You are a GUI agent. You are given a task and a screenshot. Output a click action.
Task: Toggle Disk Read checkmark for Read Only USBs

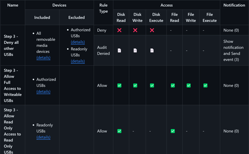click(x=119, y=131)
